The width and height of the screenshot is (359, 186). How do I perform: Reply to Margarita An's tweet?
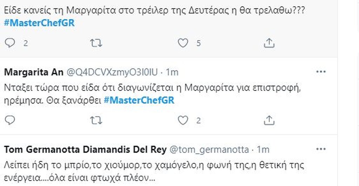(x=11, y=120)
